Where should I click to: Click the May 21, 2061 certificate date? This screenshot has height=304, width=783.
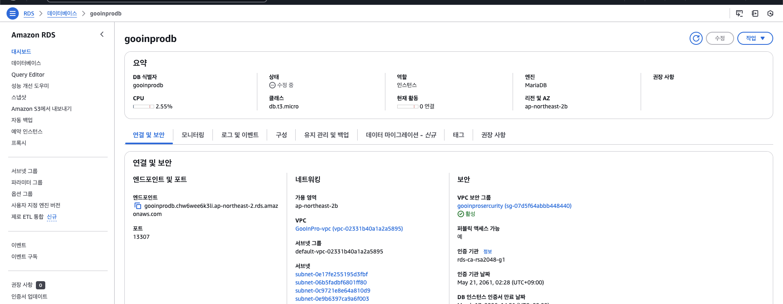click(500, 282)
